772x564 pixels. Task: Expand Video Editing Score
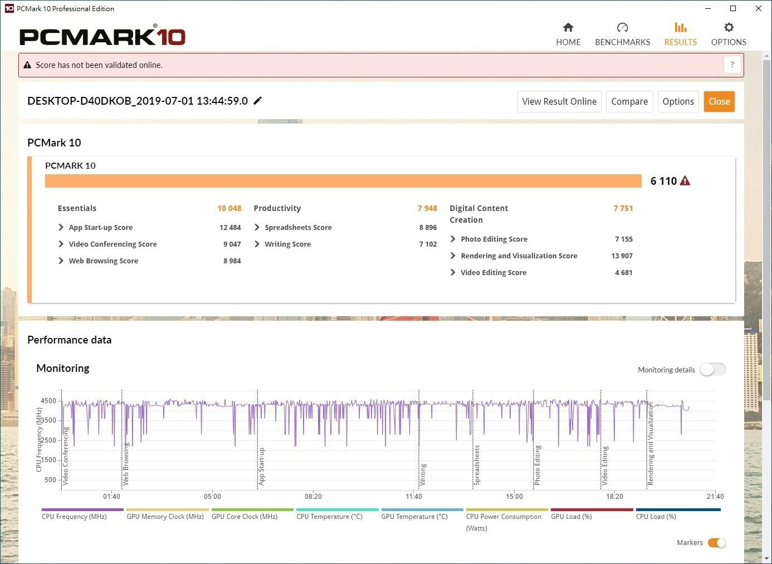[x=453, y=272]
